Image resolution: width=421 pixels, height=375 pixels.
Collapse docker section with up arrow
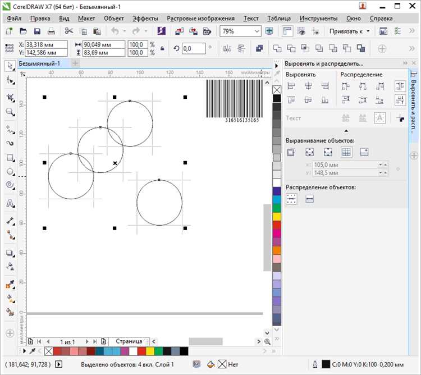[x=346, y=131]
